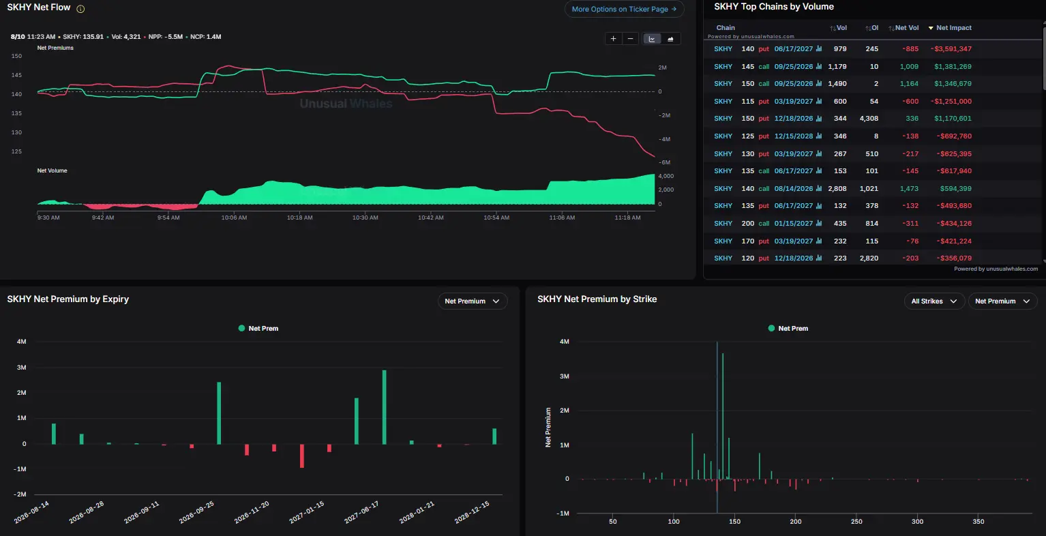Zoom out the net flow chart with minus
This screenshot has width=1046, height=536.
pos(631,39)
